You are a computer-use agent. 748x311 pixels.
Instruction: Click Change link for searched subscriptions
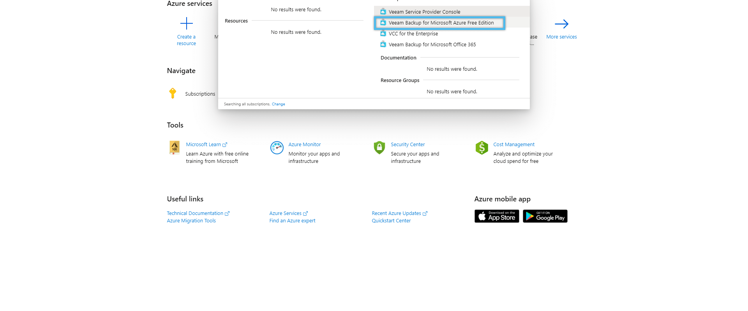(278, 104)
